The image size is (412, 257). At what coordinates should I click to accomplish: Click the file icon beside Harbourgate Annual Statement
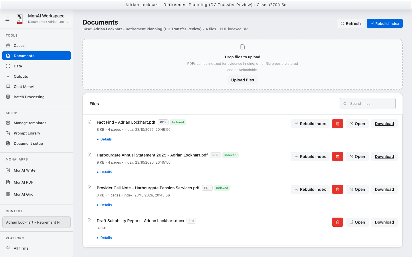pyautogui.click(x=90, y=155)
